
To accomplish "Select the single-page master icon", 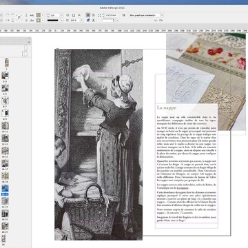I will 25,48.
